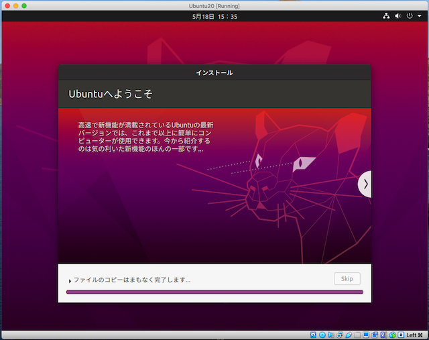Click the インストール window title
The width and height of the screenshot is (429, 340).
(x=214, y=73)
